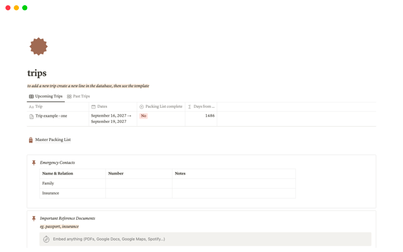
Task: Open the Trip column header menu
Action: (39, 107)
